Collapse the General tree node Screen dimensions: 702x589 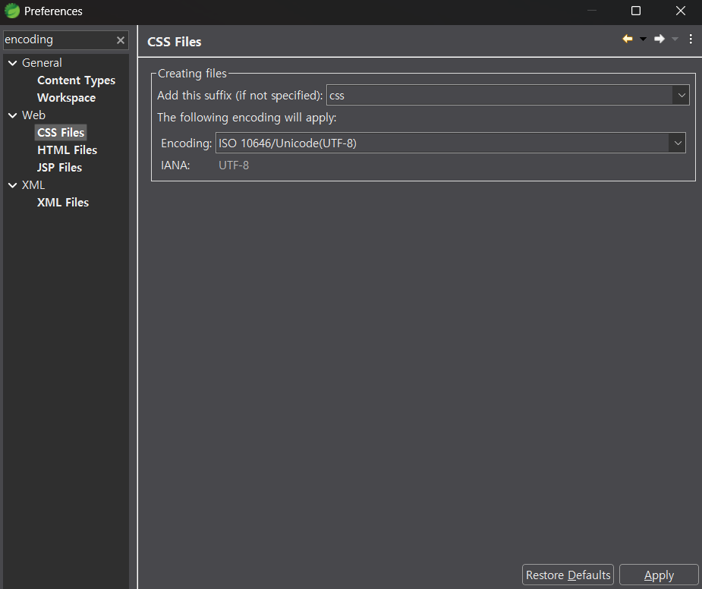[13, 63]
